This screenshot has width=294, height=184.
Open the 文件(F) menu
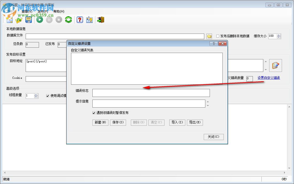[11, 11]
